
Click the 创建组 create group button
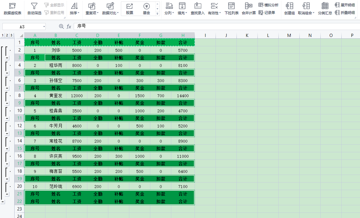[x=289, y=9]
